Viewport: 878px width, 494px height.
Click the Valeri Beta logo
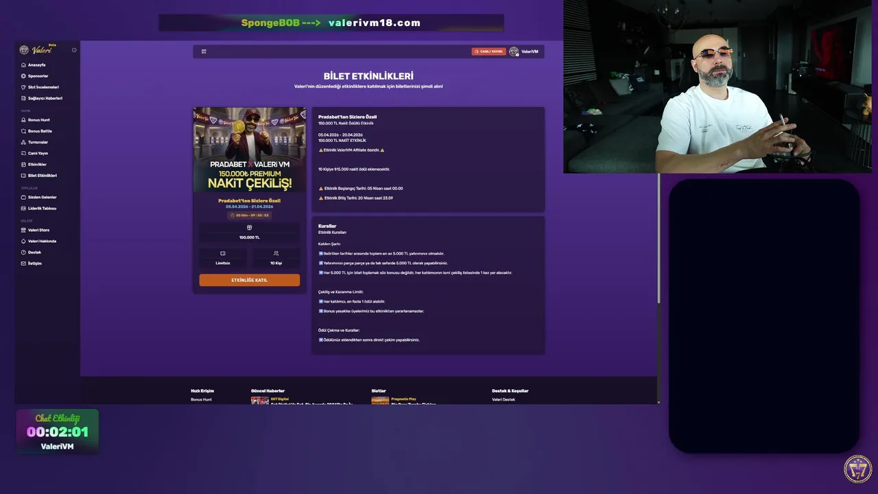point(38,49)
